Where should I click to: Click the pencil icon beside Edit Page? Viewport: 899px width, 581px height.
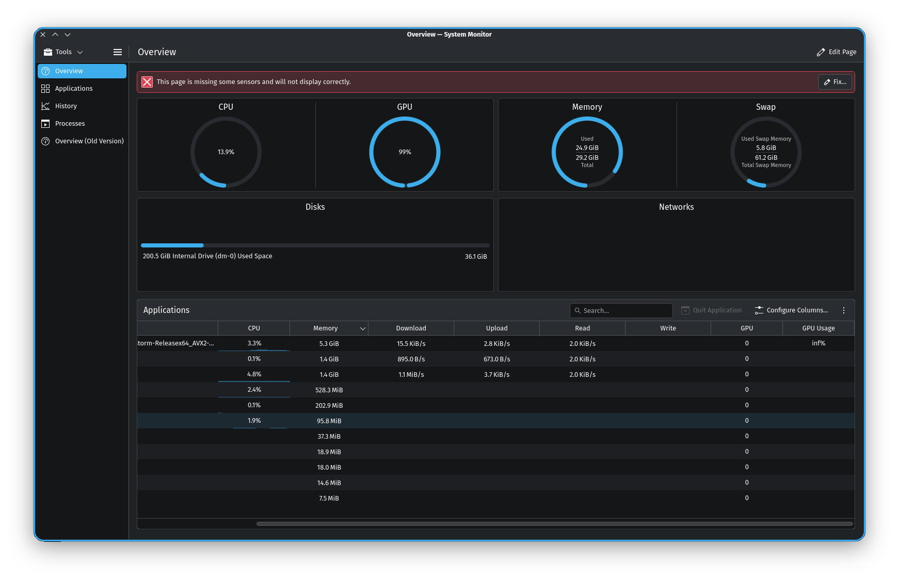(x=821, y=52)
